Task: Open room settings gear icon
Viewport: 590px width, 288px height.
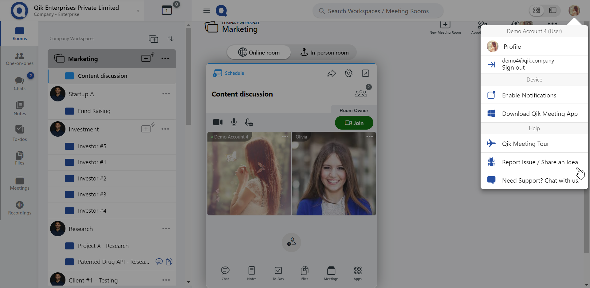Action: tap(348, 73)
